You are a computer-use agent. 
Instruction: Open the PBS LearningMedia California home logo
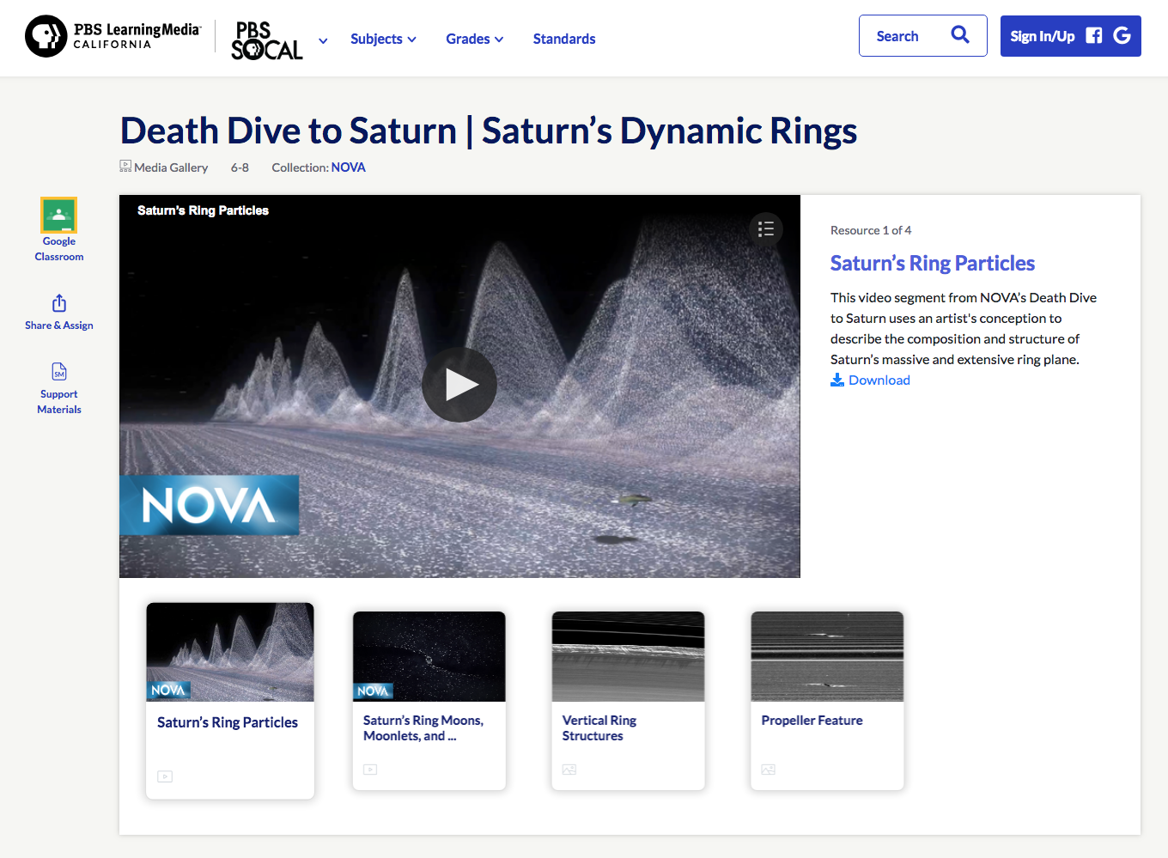[113, 36]
